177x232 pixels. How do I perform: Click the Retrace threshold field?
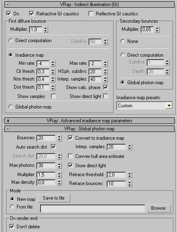pos(116,175)
